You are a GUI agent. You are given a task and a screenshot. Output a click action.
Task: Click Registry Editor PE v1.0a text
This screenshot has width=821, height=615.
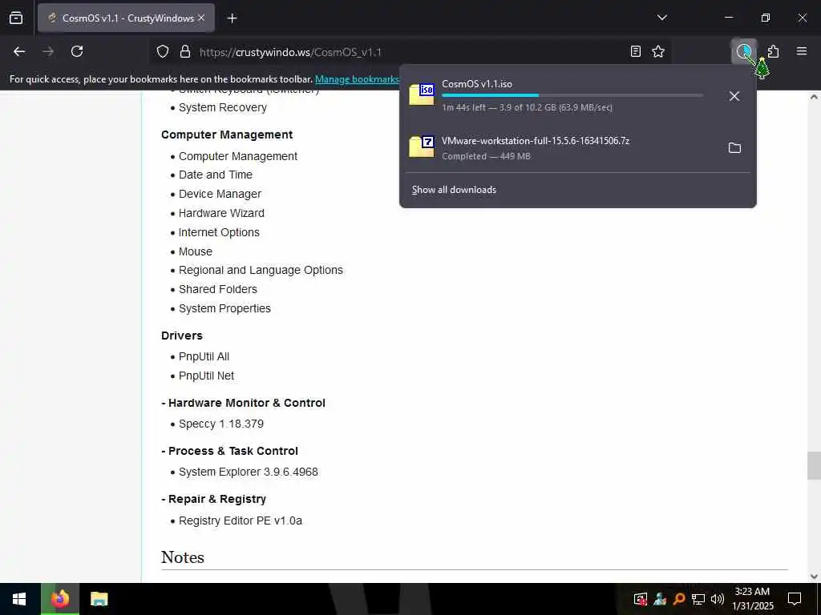241,521
